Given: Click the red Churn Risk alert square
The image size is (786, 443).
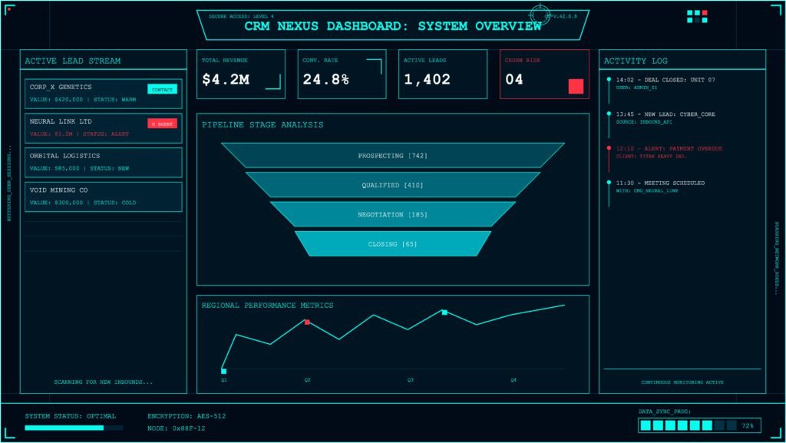Looking at the screenshot, I should (x=576, y=86).
